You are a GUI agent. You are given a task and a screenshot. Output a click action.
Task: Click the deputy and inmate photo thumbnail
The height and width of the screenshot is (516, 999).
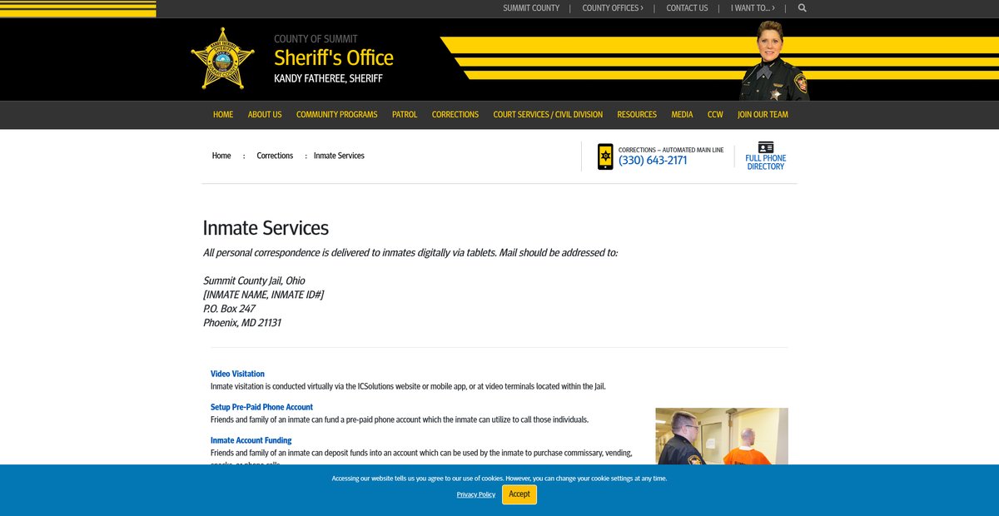[x=722, y=436]
